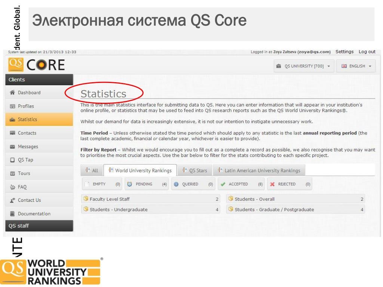Screen dimensions: 383x287
Task: Click the Tours calendar icon
Action: click(12, 173)
